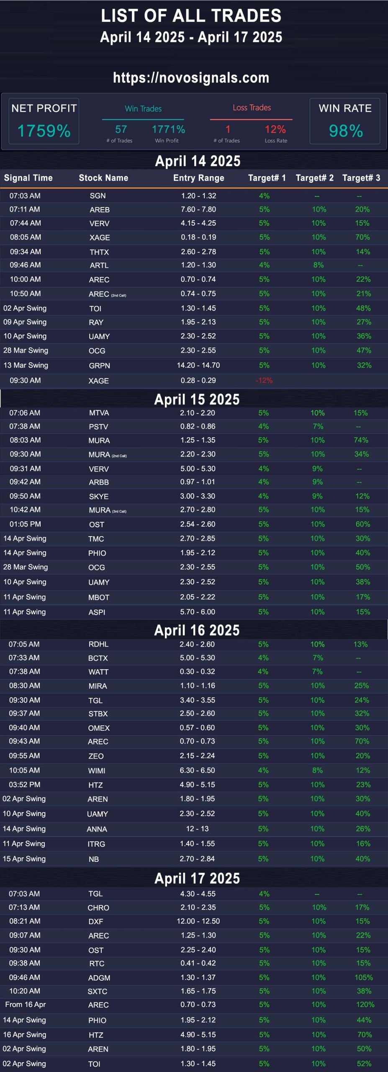This screenshot has width=388, height=1072.
Task: Click the 07:03 AM SGN stock row
Action: (194, 196)
